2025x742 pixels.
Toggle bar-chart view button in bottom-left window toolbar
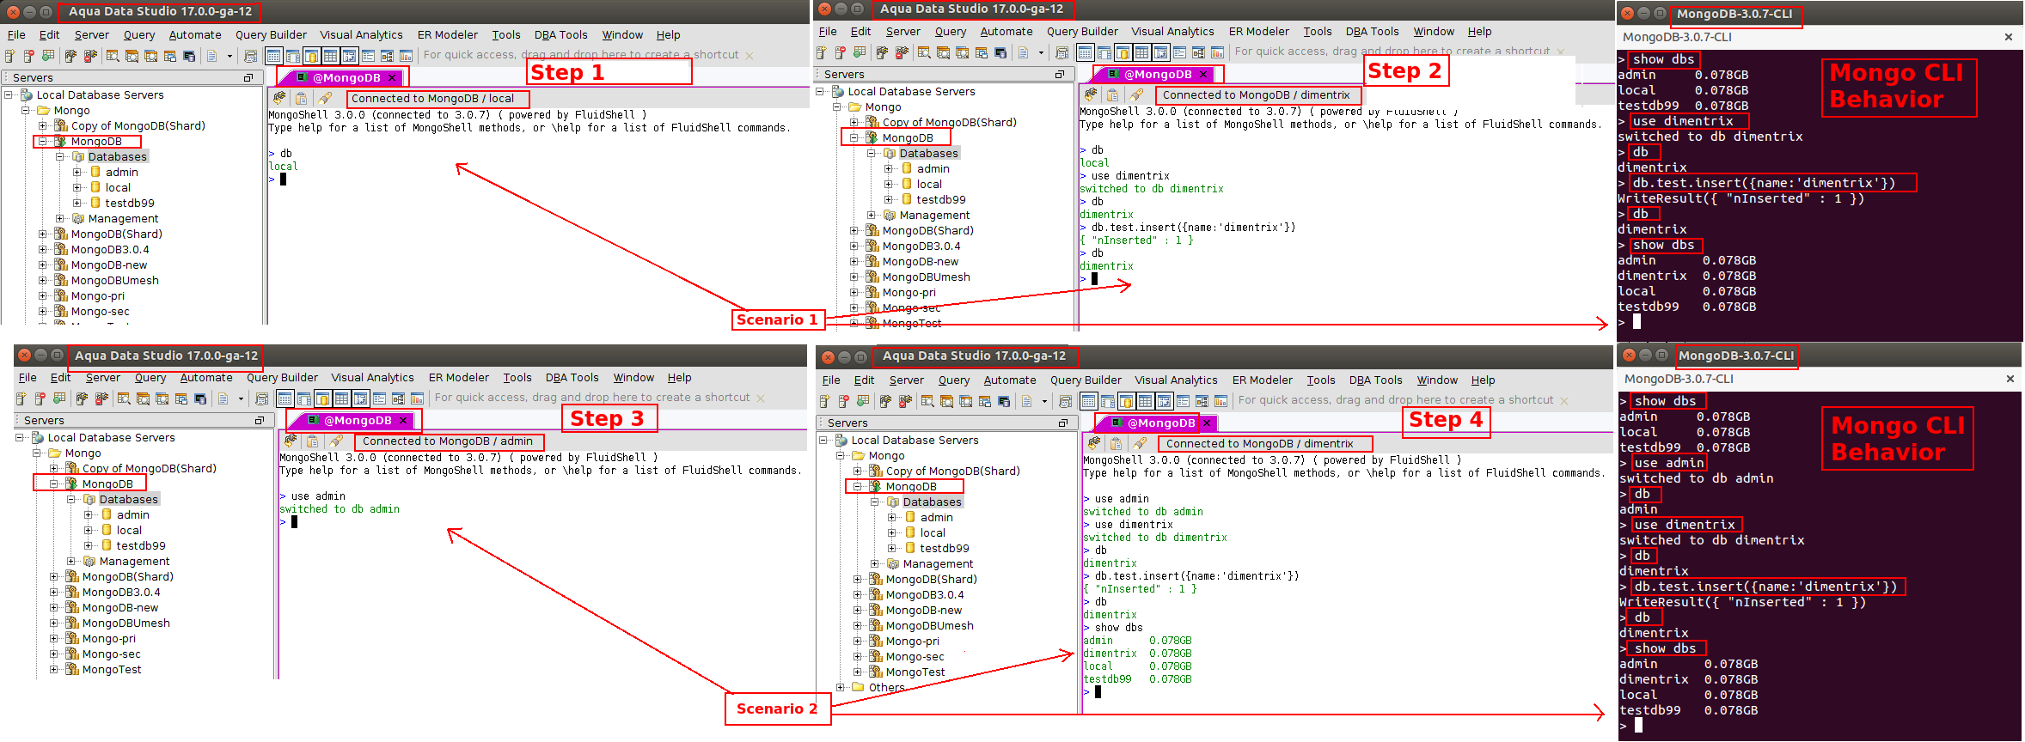[x=417, y=398]
